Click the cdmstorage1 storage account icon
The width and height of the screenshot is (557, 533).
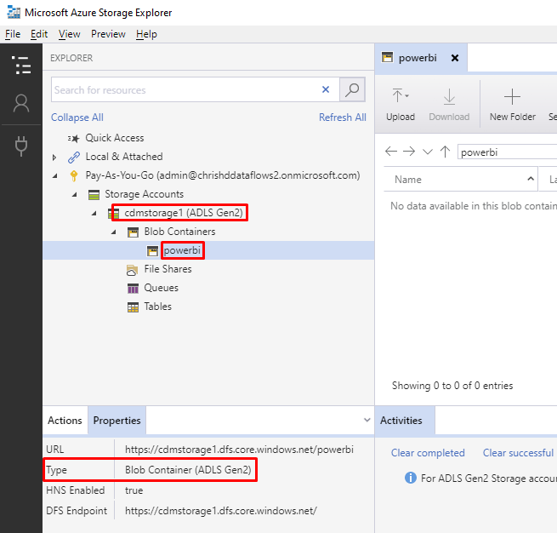click(113, 214)
